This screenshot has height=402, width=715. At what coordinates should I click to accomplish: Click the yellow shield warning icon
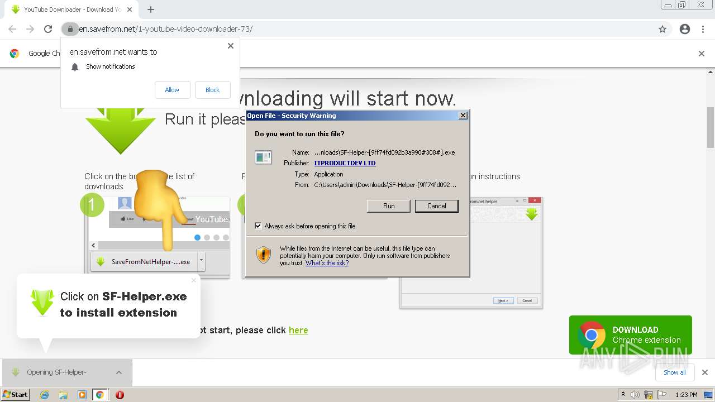264,255
